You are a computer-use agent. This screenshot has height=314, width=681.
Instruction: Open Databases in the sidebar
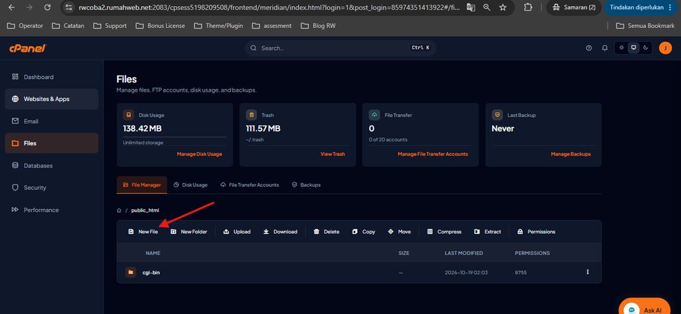click(x=51, y=166)
